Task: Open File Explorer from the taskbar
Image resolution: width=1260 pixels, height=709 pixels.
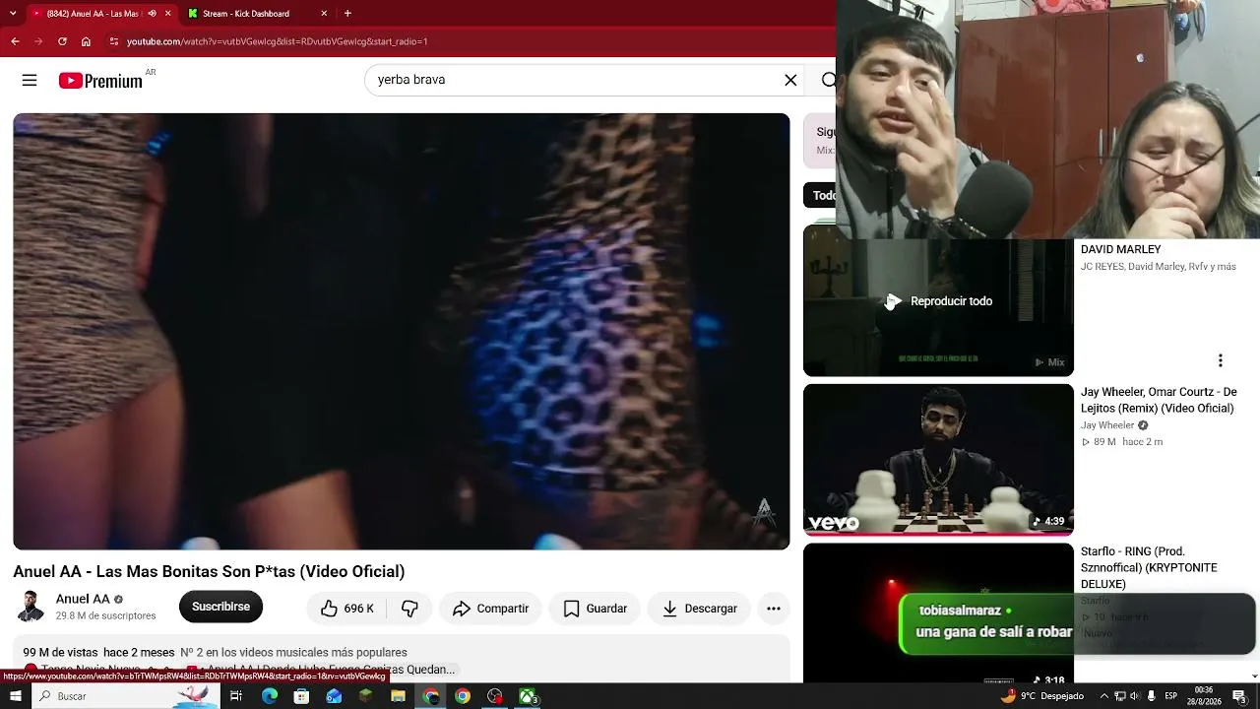Action: click(x=398, y=696)
